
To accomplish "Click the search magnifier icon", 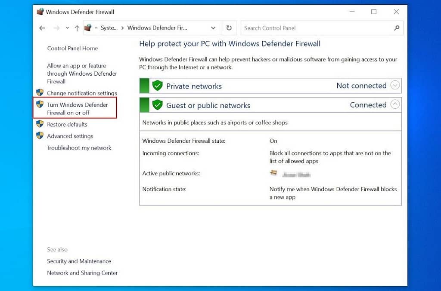I will click(x=397, y=28).
